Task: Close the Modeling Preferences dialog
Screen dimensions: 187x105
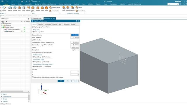Action: pos(79,21)
